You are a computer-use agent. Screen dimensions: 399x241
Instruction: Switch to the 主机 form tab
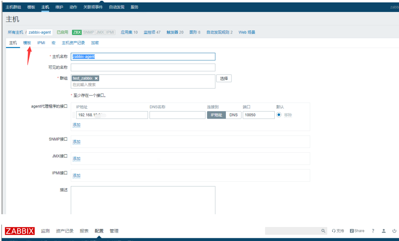(x=13, y=43)
